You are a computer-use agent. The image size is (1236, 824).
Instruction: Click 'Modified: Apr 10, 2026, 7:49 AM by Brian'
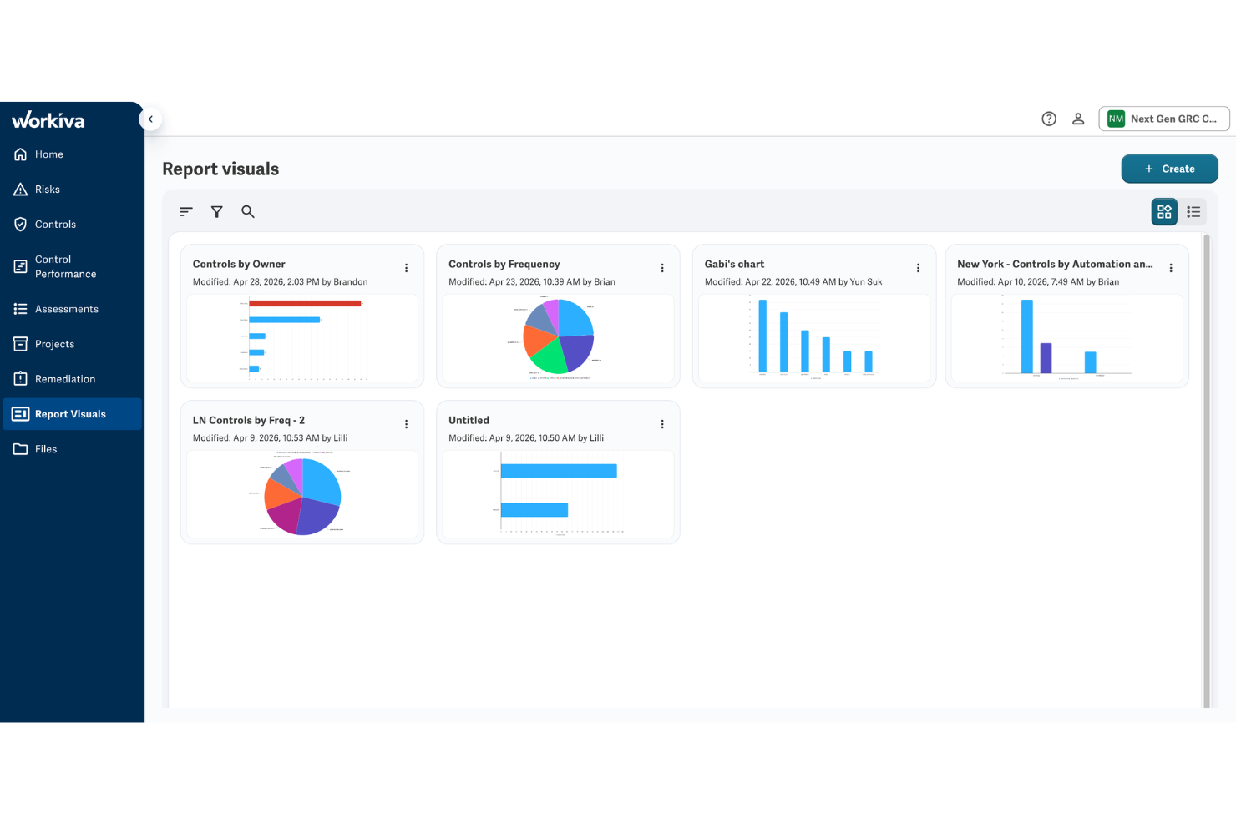pos(1038,282)
